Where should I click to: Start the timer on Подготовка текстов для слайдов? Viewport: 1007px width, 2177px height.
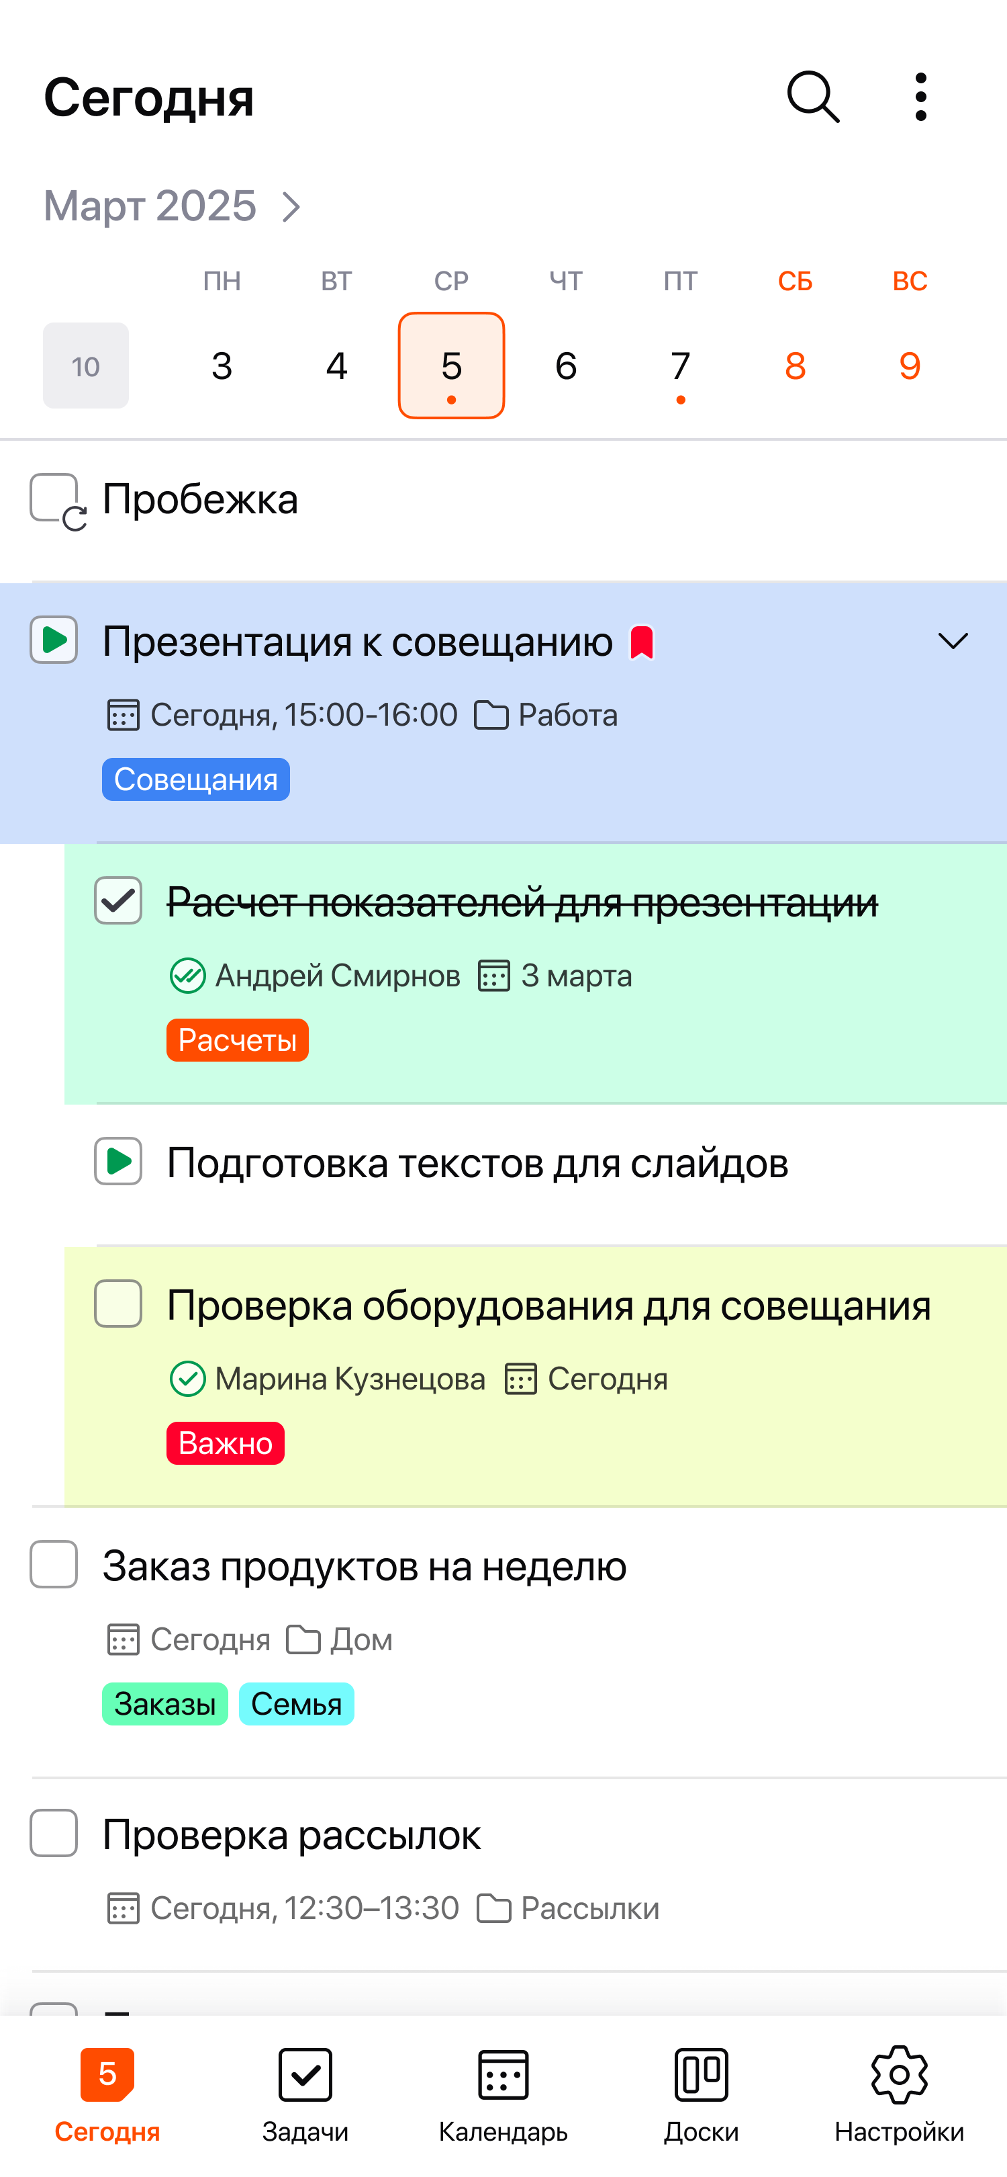(117, 1161)
